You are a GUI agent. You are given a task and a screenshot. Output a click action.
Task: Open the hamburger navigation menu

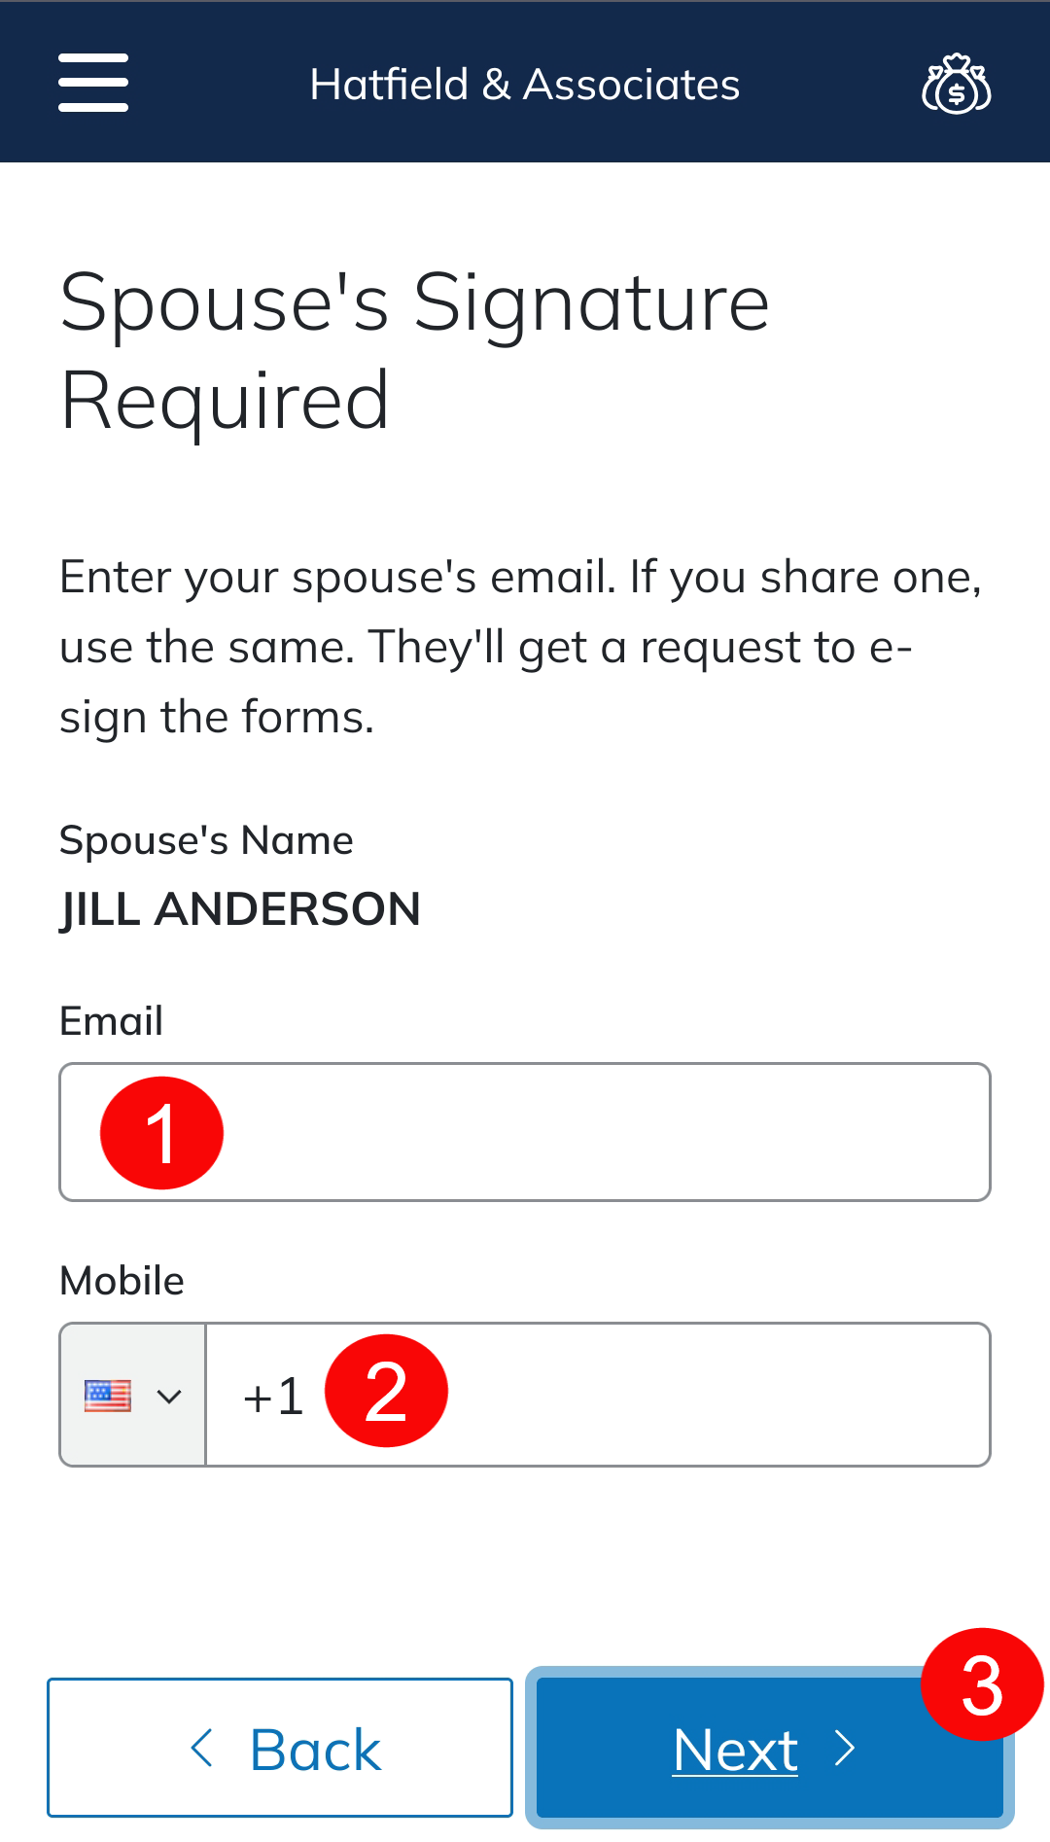93,83
